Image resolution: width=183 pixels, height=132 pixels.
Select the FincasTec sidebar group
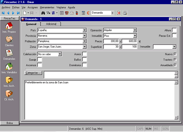tap(10, 18)
